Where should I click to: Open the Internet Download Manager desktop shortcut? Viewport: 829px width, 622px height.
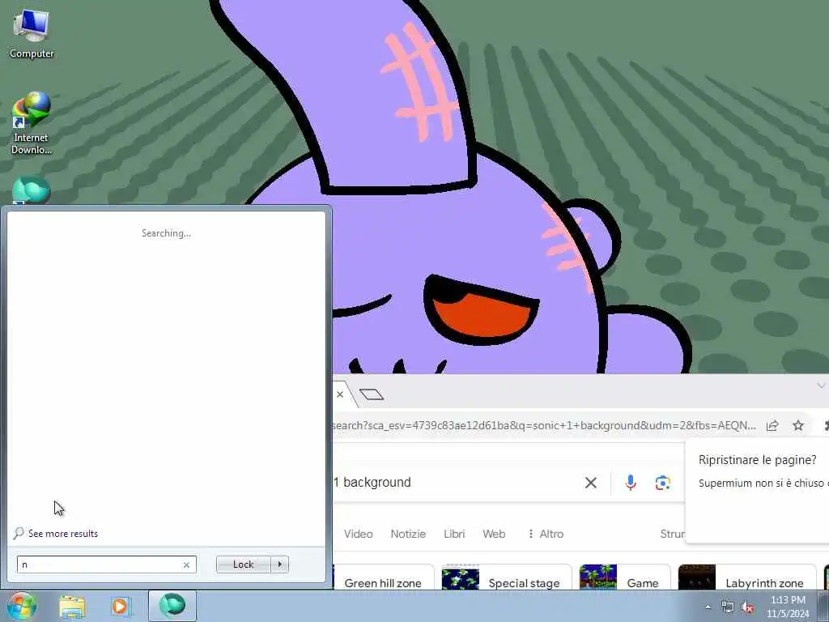32,123
